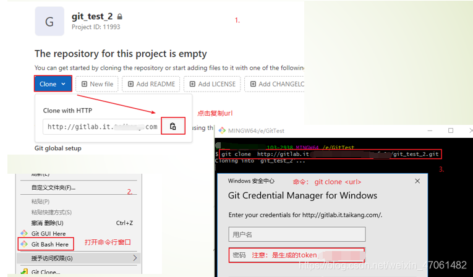Click the Git Credential Manager for Windows heading
Image resolution: width=473 pixels, height=277 pixels.
pyautogui.click(x=302, y=195)
